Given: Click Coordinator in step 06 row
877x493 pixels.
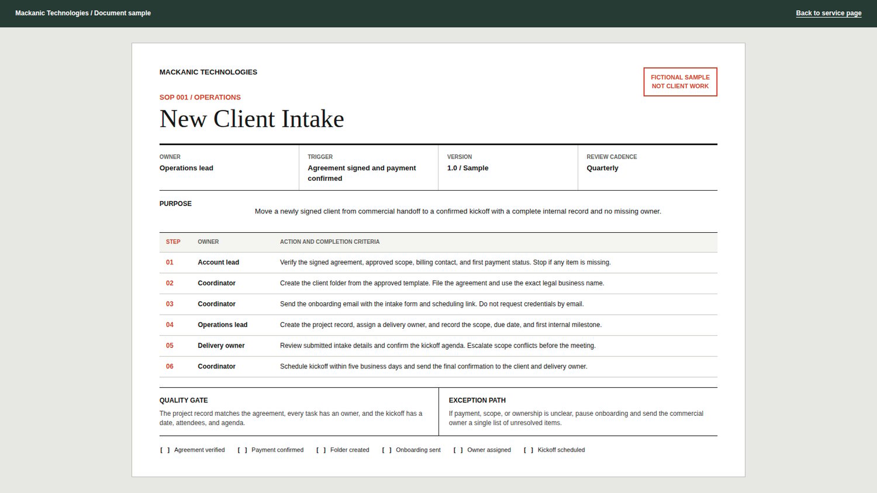Looking at the screenshot, I should [216, 367].
